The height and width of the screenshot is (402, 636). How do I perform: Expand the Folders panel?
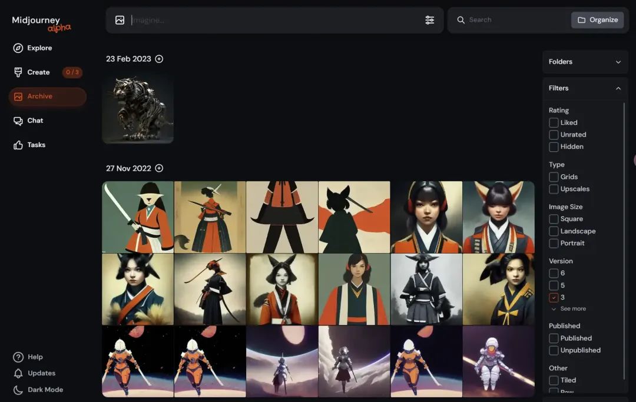click(585, 62)
